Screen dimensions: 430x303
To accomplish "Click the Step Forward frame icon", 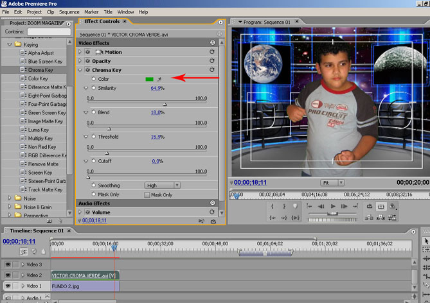I will 345,206.
